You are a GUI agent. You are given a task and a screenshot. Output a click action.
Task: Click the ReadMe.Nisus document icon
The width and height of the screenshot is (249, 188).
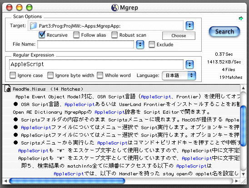click(x=8, y=88)
